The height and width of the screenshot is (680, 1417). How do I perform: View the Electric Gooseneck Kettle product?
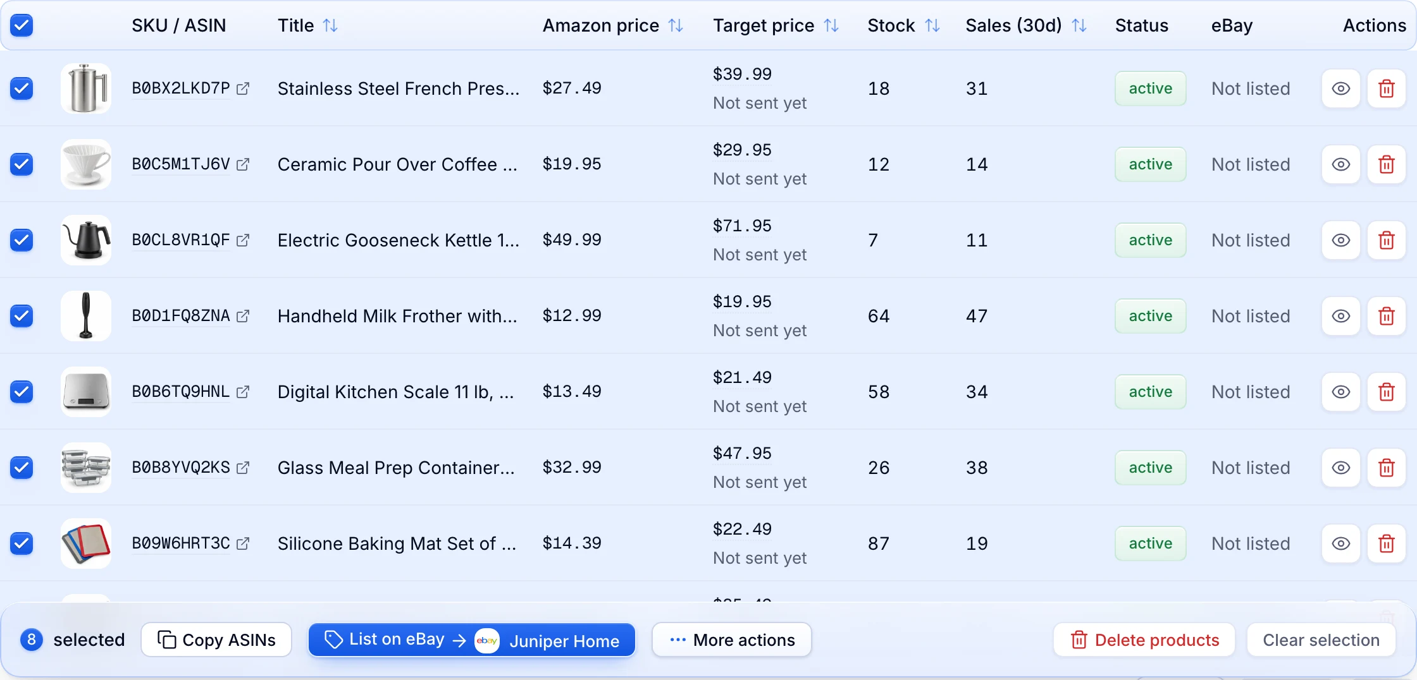[x=1340, y=240]
